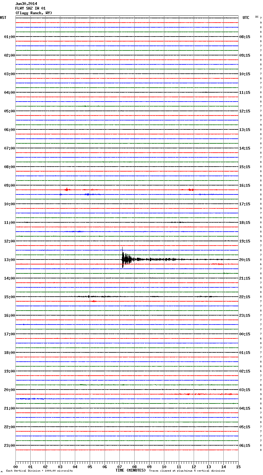Click the 08:15 UTC time label
The height and width of the screenshot is (475, 263).
pyautogui.click(x=245, y=37)
